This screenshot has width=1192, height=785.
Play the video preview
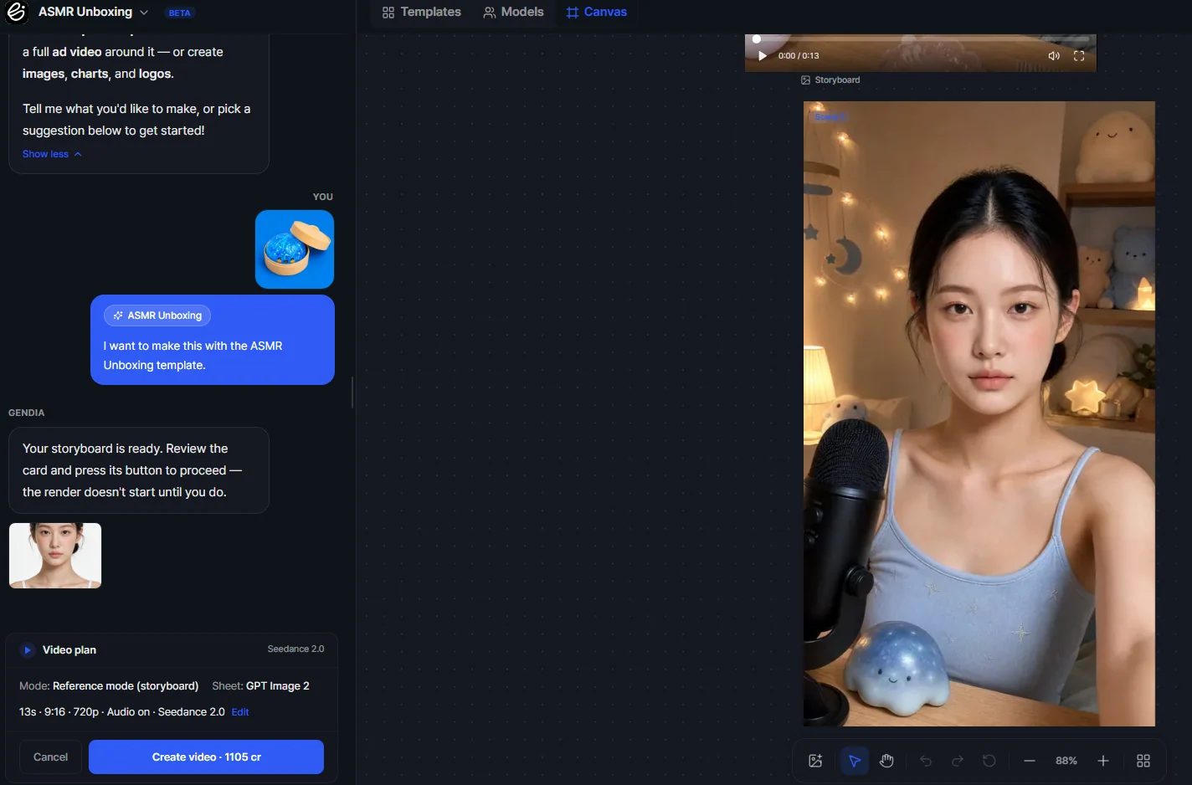762,56
